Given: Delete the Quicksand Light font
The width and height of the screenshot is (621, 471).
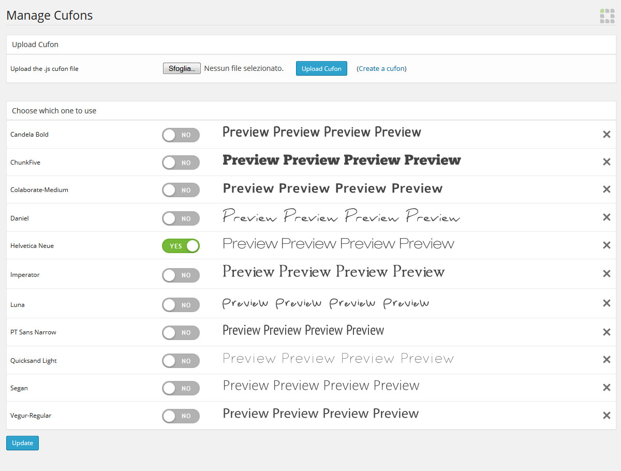Looking at the screenshot, I should pos(607,360).
